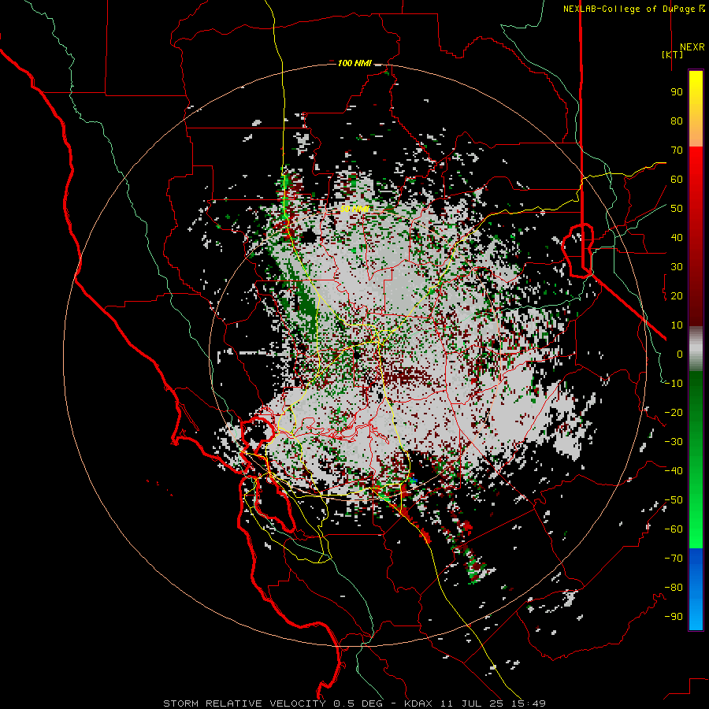Click the 10 value on velocity scale
709x709 pixels.
point(677,325)
